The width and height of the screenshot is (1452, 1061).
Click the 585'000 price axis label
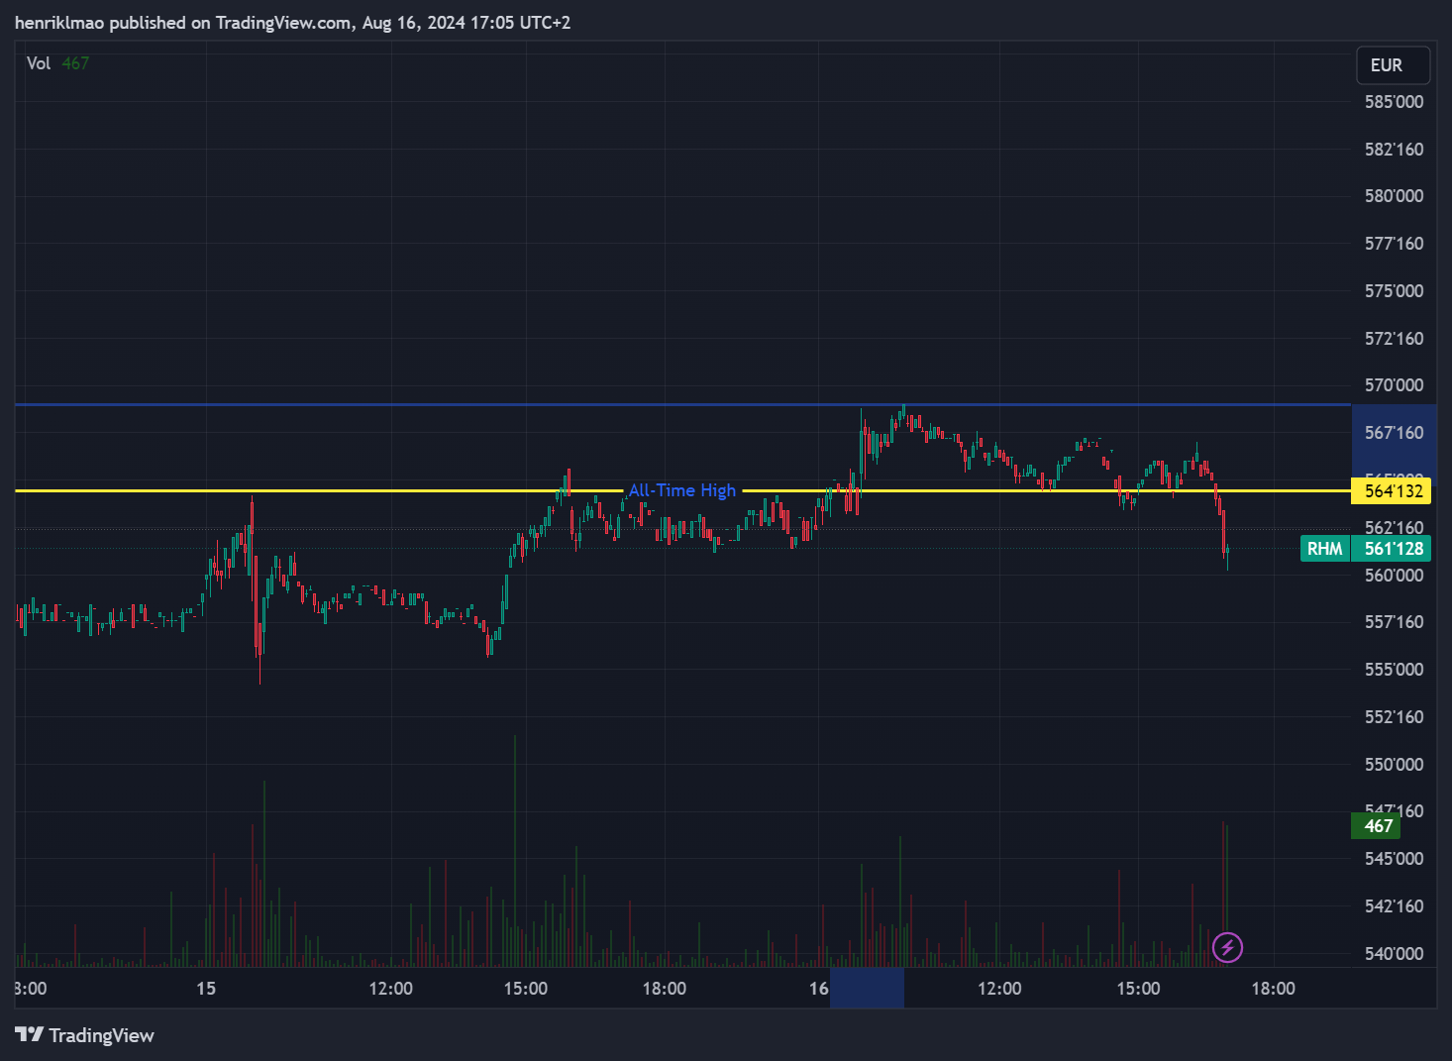1394,102
